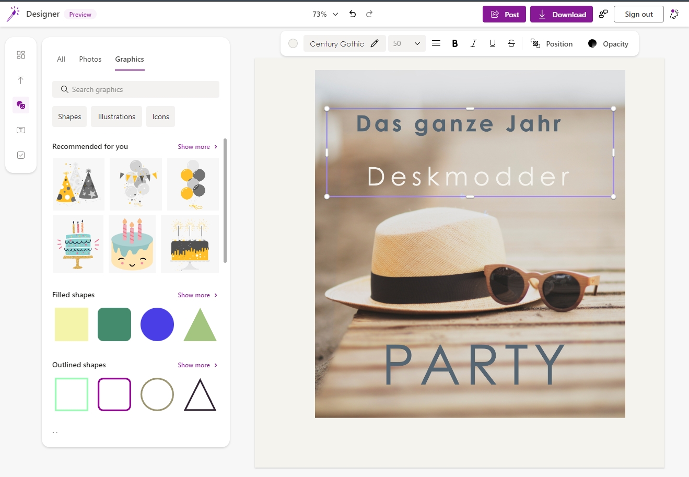Toggle italic formatting

coord(474,43)
